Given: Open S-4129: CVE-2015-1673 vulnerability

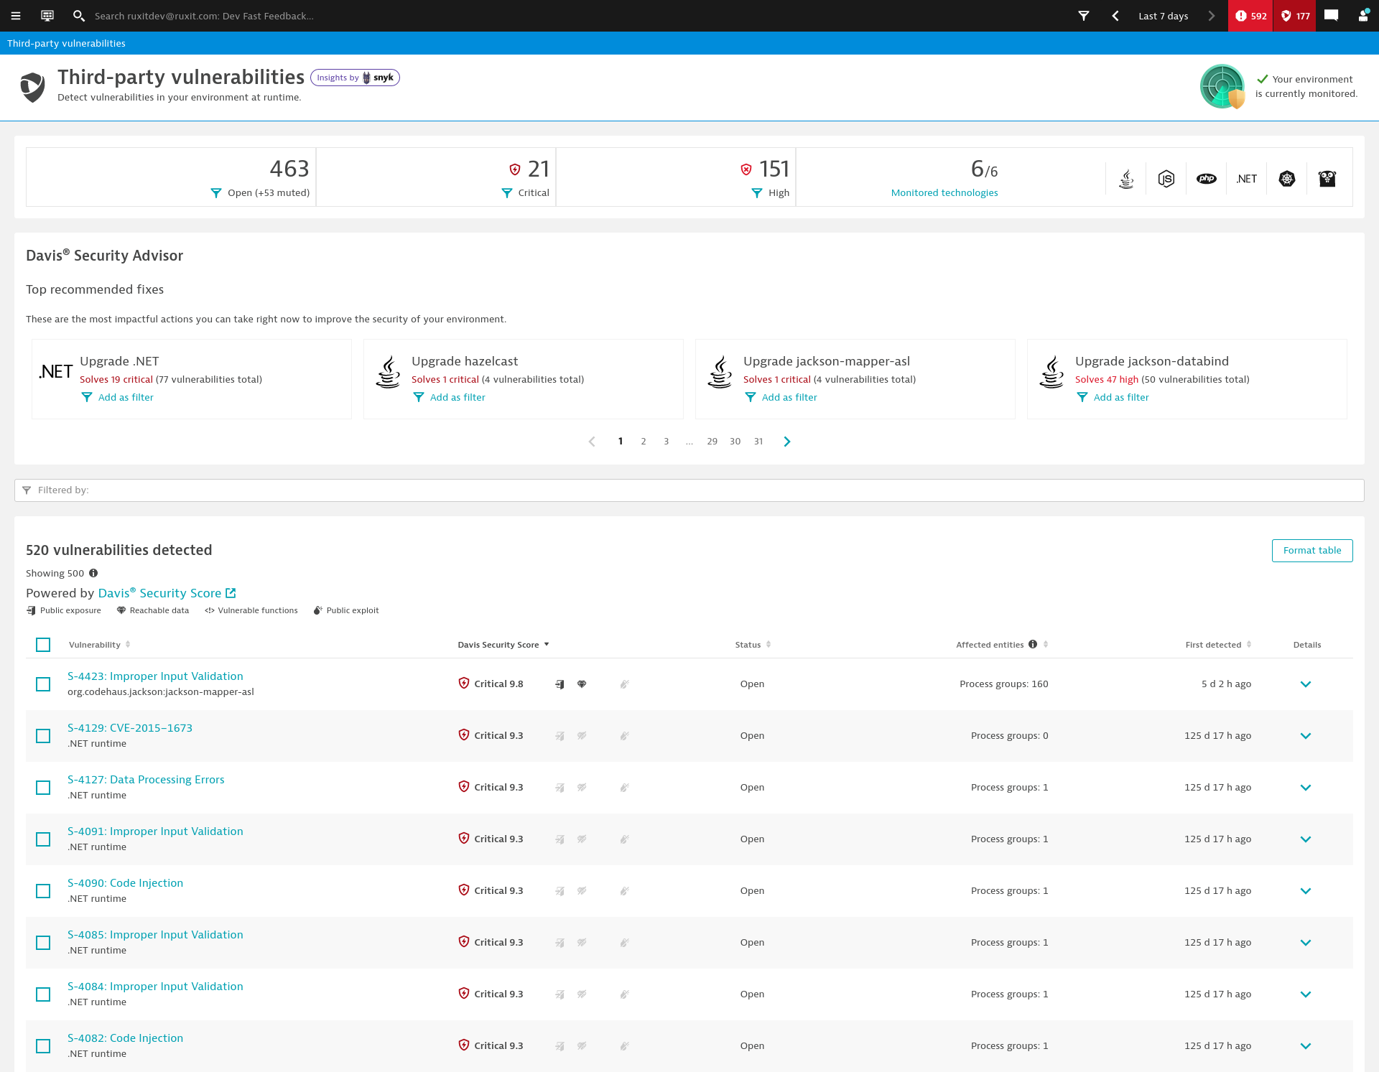Looking at the screenshot, I should 130,728.
